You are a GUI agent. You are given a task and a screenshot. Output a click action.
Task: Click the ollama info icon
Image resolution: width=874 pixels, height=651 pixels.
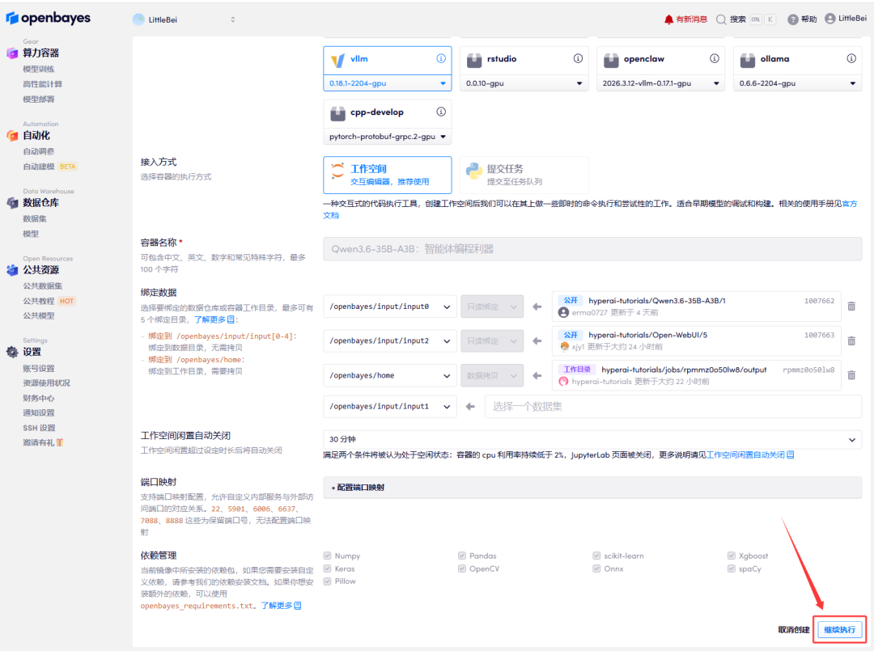coord(851,58)
